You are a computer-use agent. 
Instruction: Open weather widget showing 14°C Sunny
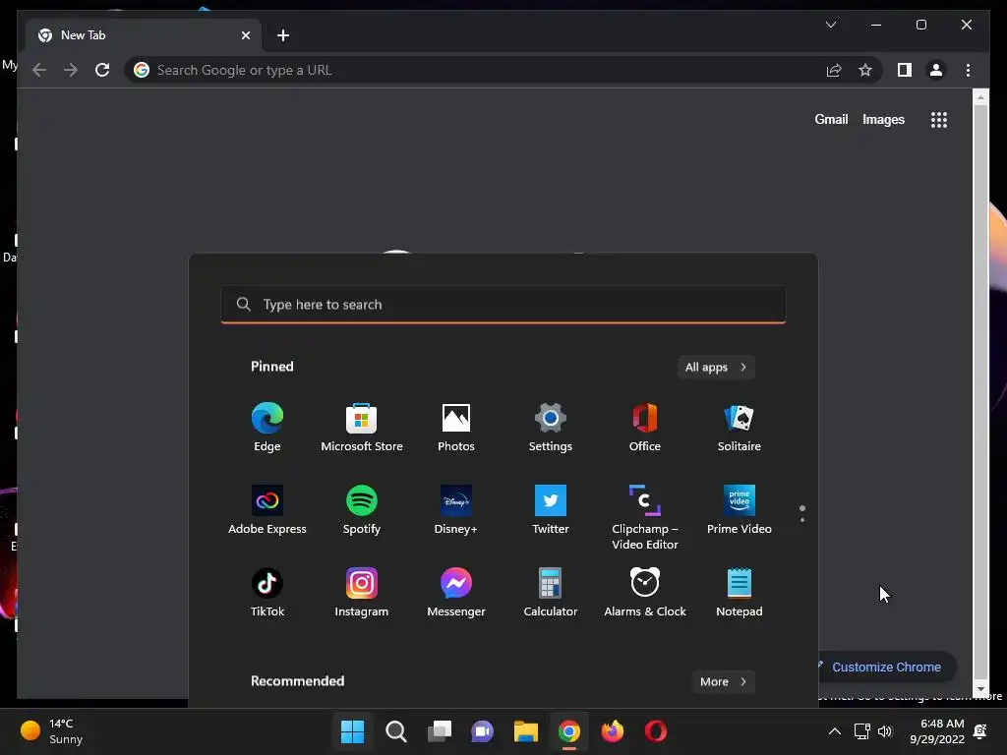pos(51,731)
